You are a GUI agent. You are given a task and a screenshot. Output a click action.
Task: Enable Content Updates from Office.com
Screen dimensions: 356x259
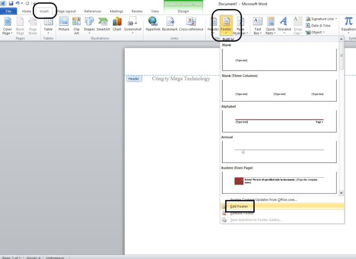[282, 199]
